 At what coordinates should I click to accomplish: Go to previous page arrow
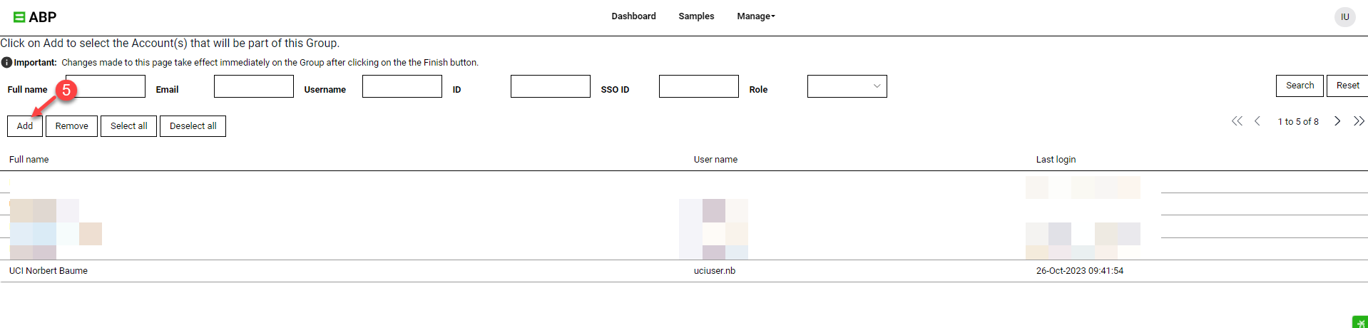(1257, 121)
